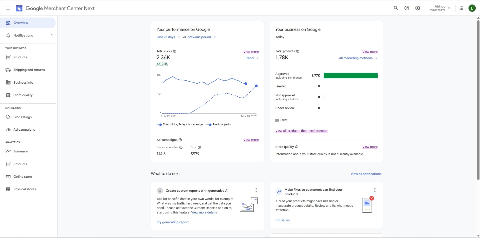Screen dimensions: 480x238
Task: Click the scroll down arrow
Action: pos(478,236)
